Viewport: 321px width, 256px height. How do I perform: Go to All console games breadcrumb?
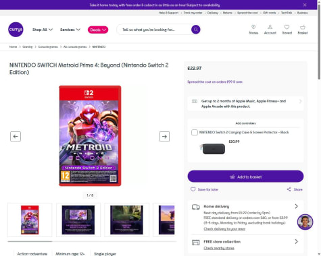(x=75, y=46)
